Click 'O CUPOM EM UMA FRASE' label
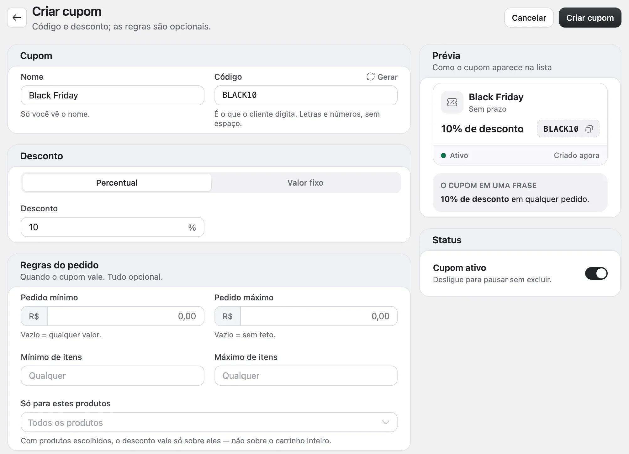The width and height of the screenshot is (629, 454). [488, 186]
